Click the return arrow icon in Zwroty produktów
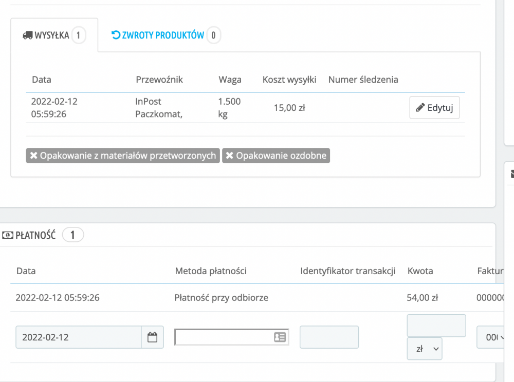The image size is (514, 382). click(x=116, y=35)
